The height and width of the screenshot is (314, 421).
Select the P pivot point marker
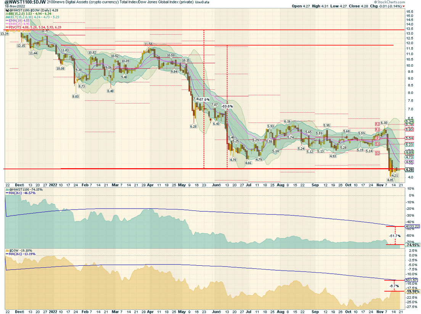point(378,138)
